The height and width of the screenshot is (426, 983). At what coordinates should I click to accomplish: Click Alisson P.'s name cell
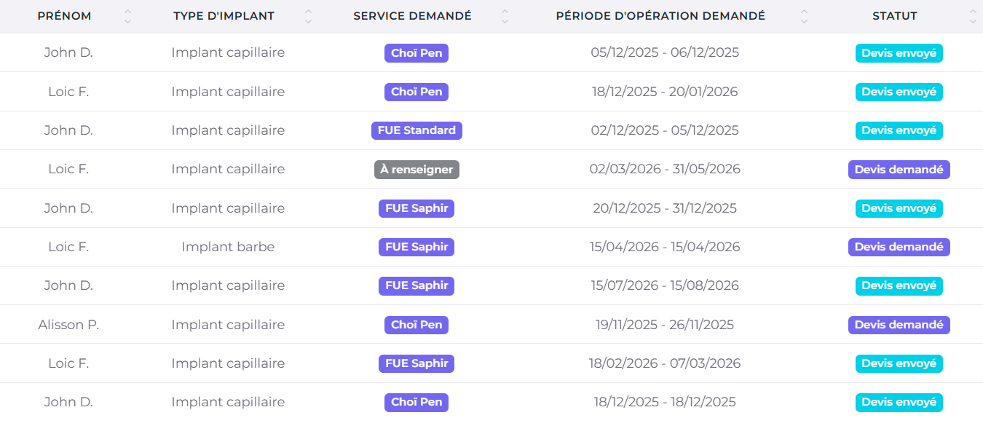[x=68, y=324]
